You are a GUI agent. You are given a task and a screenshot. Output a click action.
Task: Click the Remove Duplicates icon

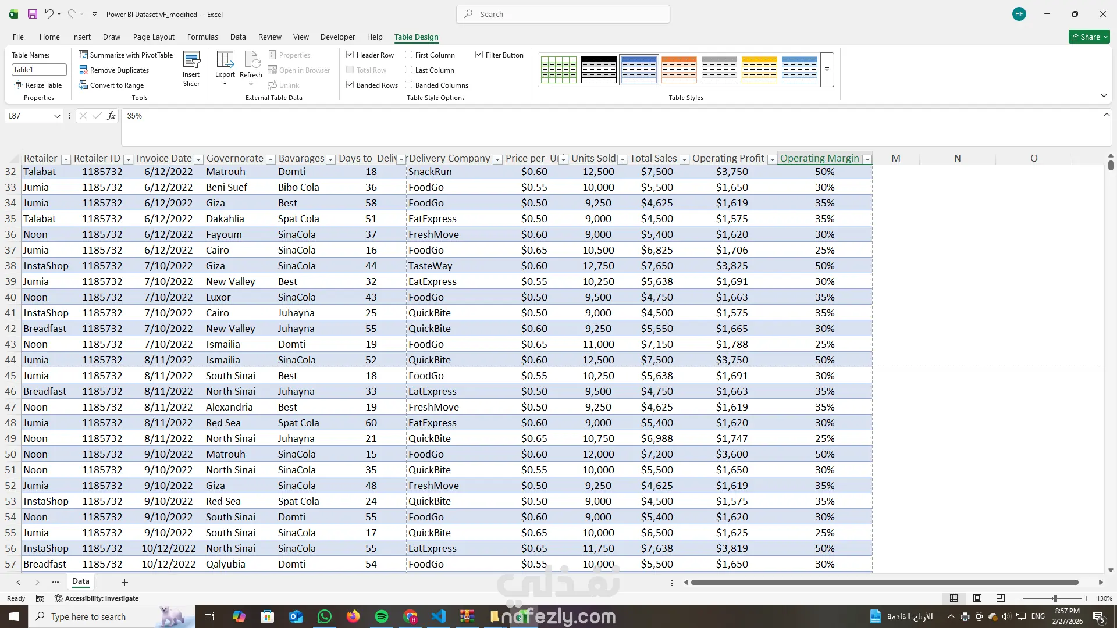pos(83,70)
